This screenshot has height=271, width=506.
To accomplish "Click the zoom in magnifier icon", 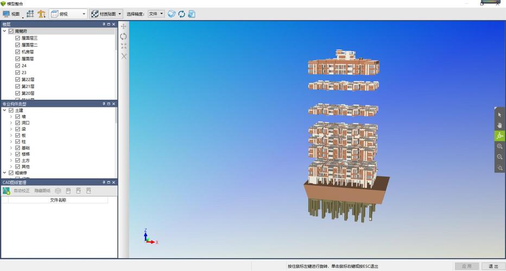I will [x=499, y=146].
